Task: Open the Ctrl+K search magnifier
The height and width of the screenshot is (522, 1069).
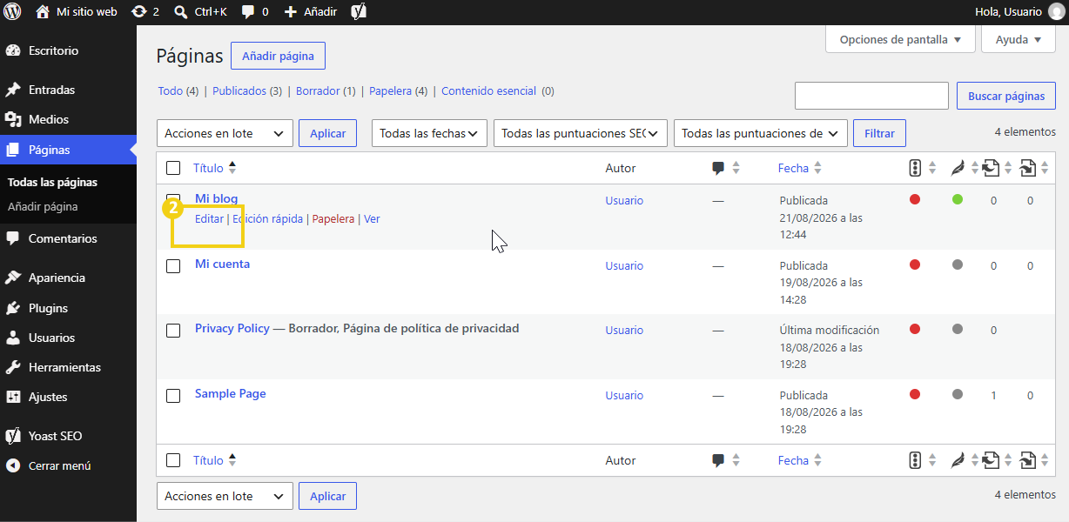Action: pyautogui.click(x=180, y=12)
